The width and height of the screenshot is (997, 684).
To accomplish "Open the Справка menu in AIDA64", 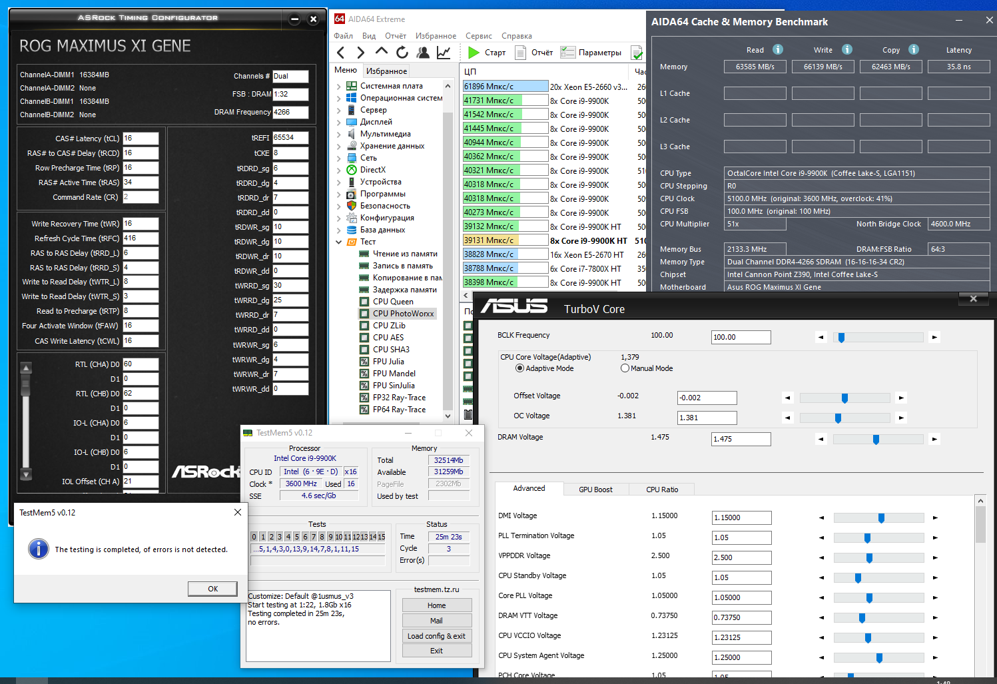I will pyautogui.click(x=517, y=36).
